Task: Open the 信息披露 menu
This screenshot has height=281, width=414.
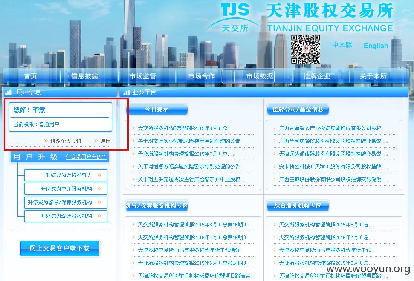Action: pos(84,76)
